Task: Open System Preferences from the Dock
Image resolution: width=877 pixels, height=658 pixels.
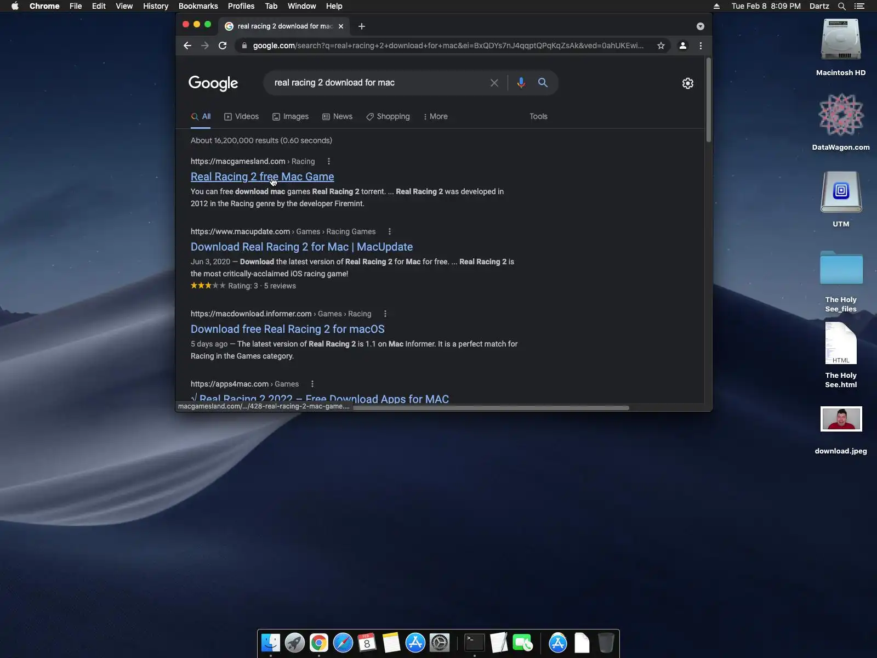Action: point(440,643)
